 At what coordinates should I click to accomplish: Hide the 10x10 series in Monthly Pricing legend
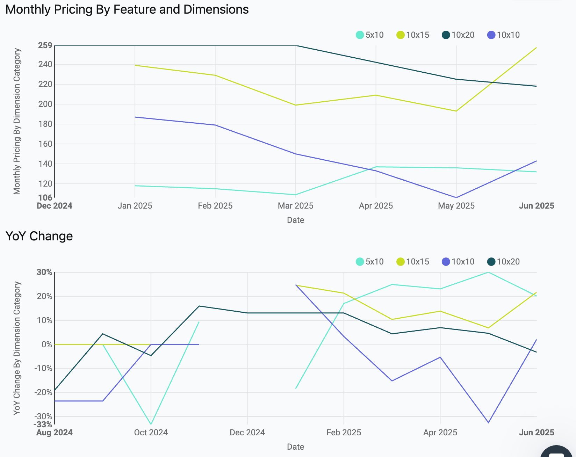(x=491, y=35)
